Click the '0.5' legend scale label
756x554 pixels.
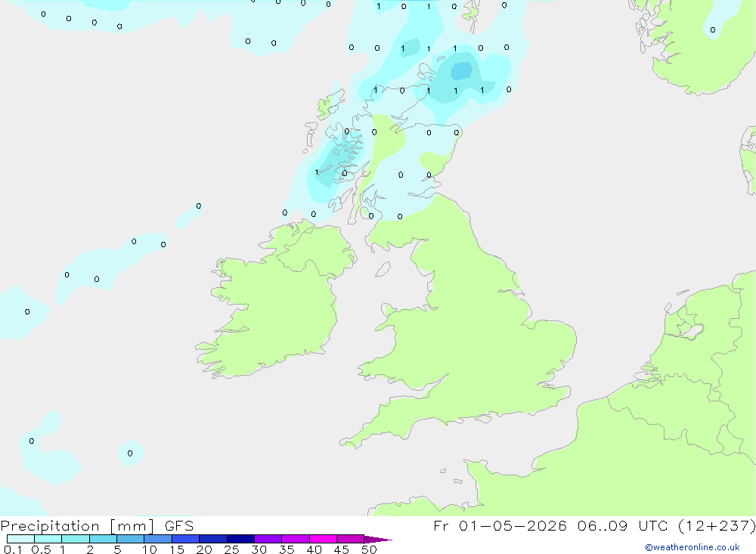coord(41,549)
